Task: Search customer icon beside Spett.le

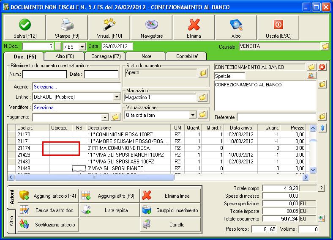Action: pos(311,76)
